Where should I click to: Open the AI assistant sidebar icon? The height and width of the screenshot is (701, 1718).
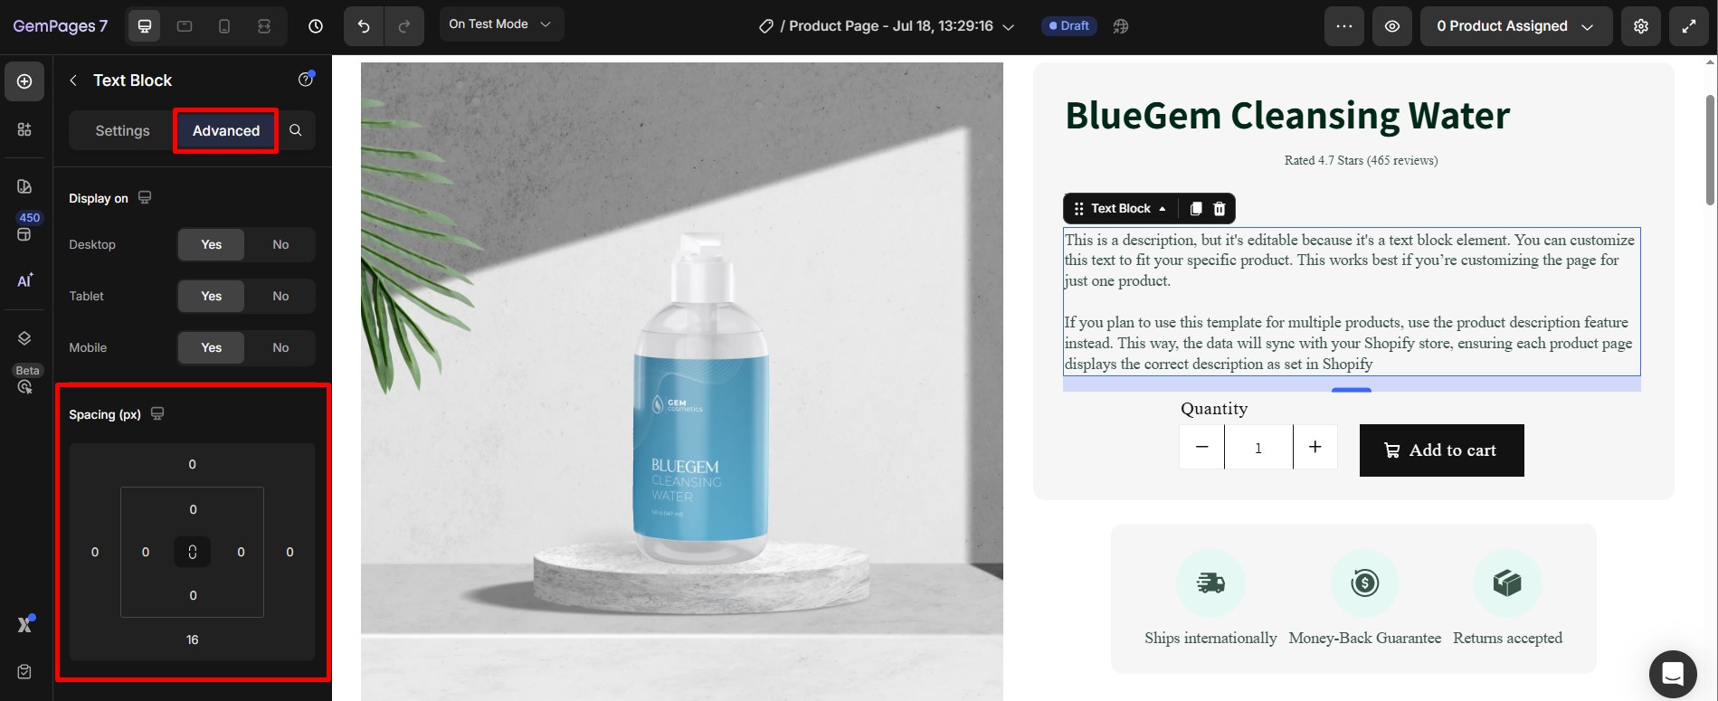coord(25,280)
